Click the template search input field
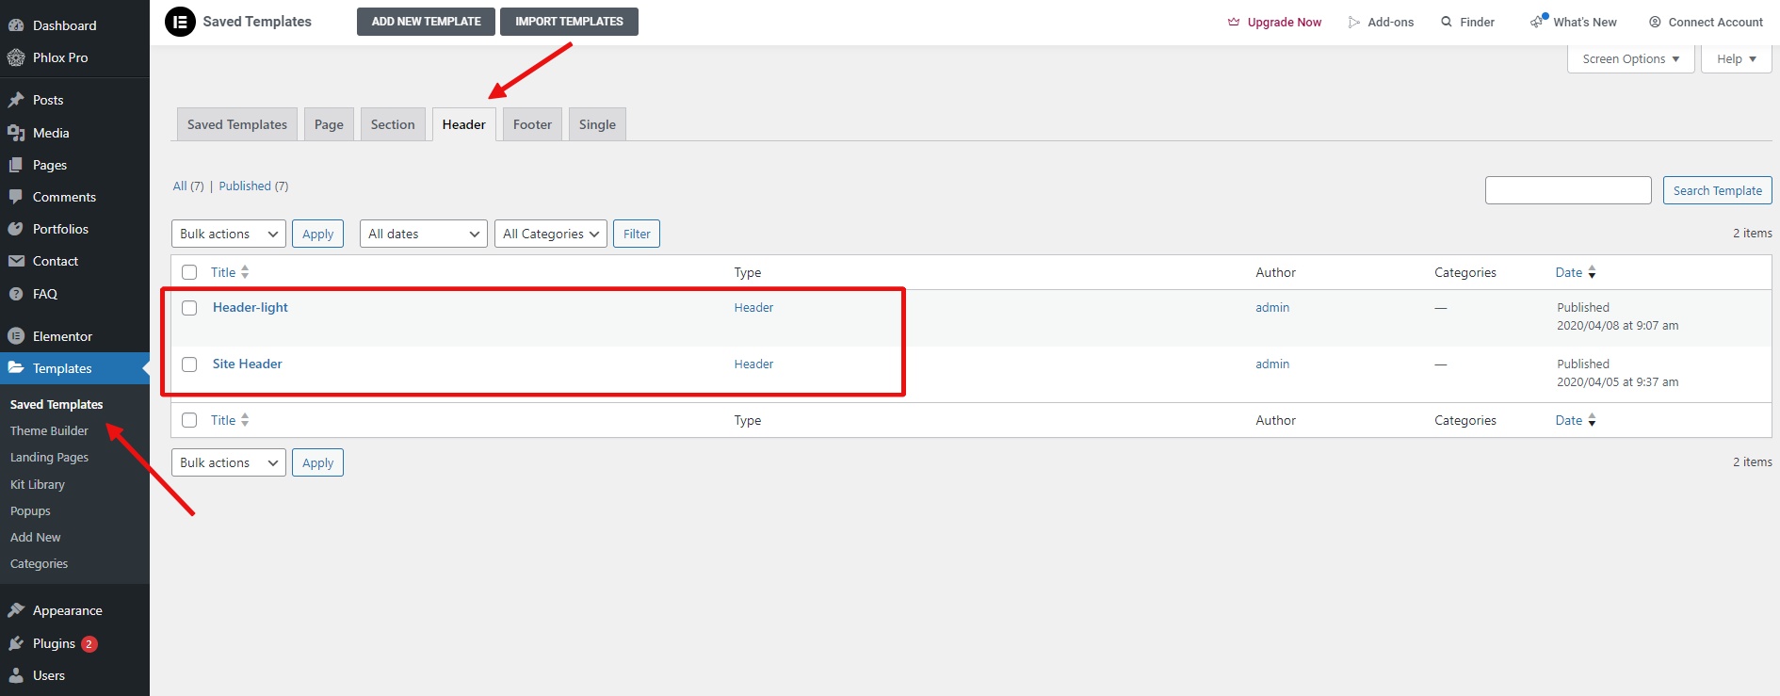 (x=1568, y=190)
